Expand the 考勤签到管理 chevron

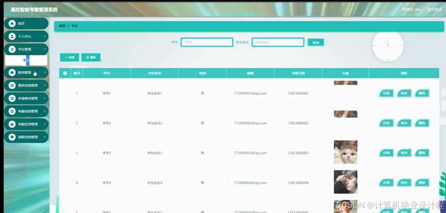(x=45, y=124)
